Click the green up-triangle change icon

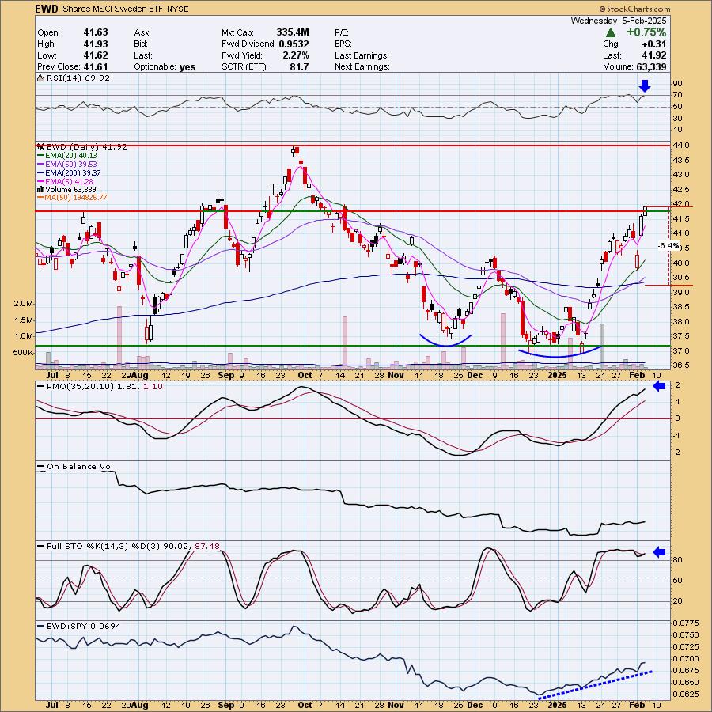pyautogui.click(x=611, y=32)
